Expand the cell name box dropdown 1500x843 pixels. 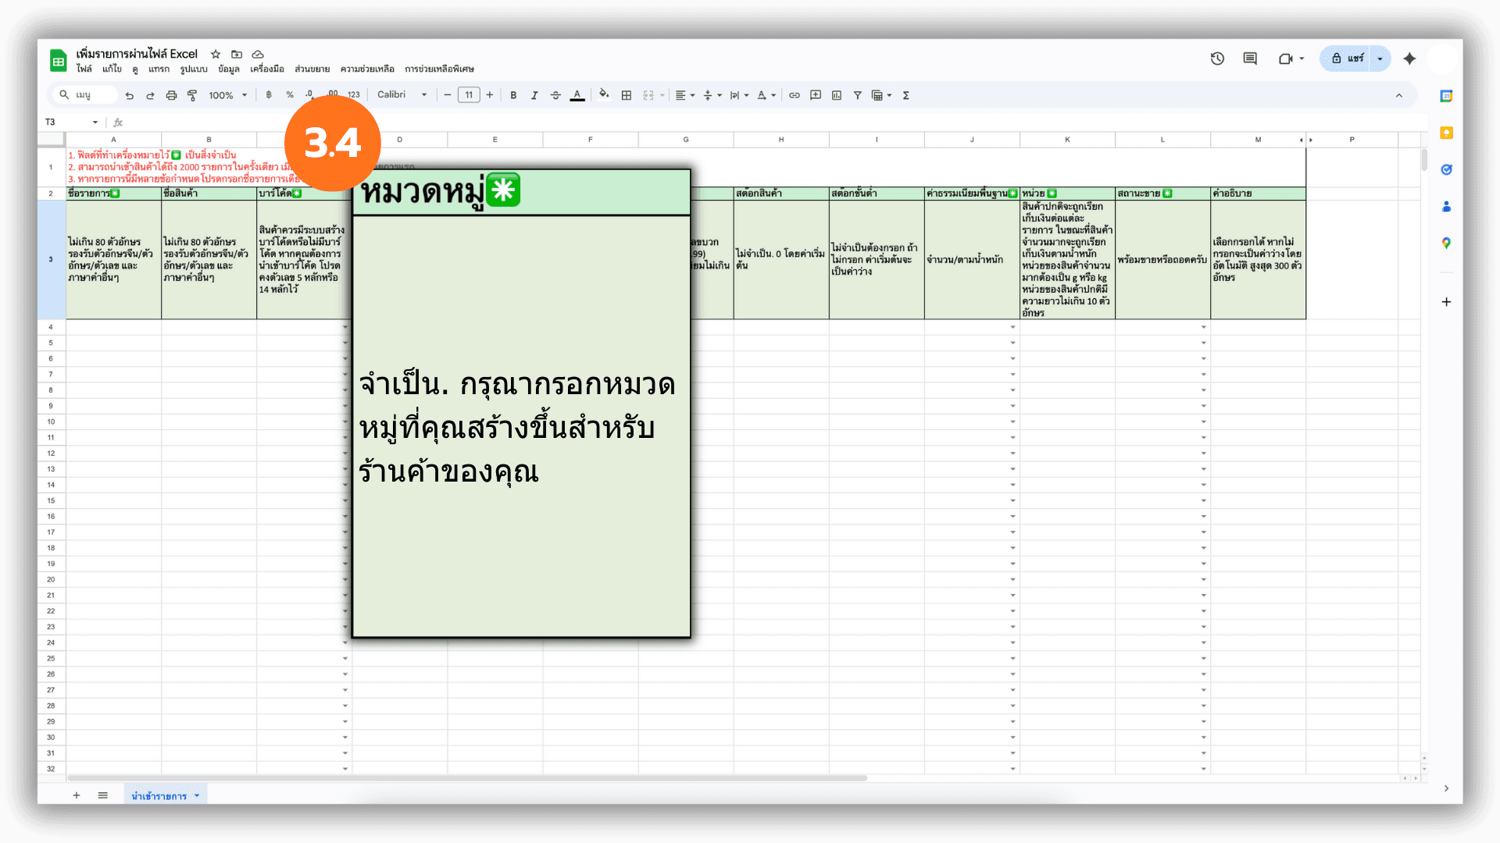pyautogui.click(x=95, y=122)
